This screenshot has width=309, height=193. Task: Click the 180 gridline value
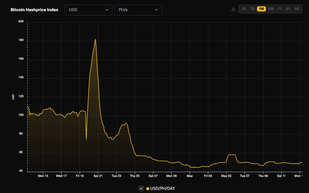[x=21, y=39]
